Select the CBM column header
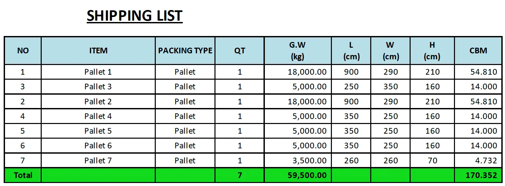This screenshot has width=505, height=186. point(478,51)
